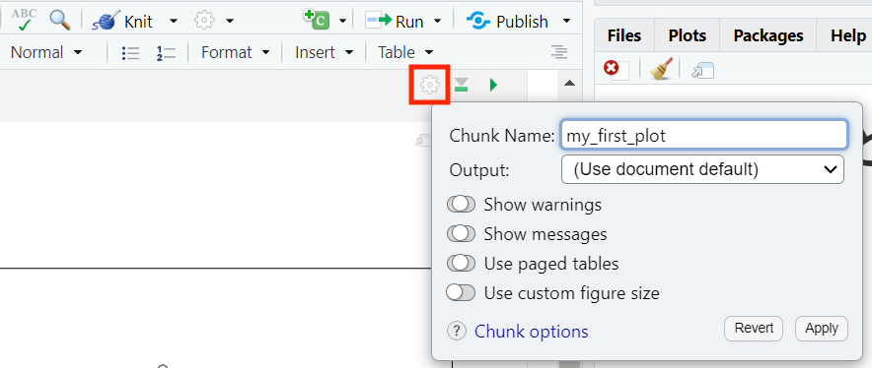Toggle Show warnings switch
Viewport: 872px width, 368px height.
(x=461, y=205)
